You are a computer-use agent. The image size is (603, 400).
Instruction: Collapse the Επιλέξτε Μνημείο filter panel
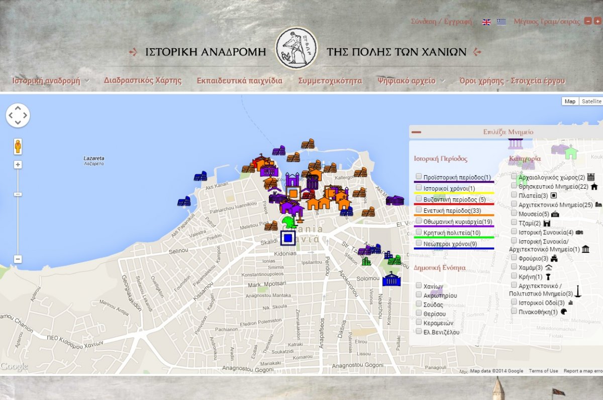pyautogui.click(x=416, y=132)
